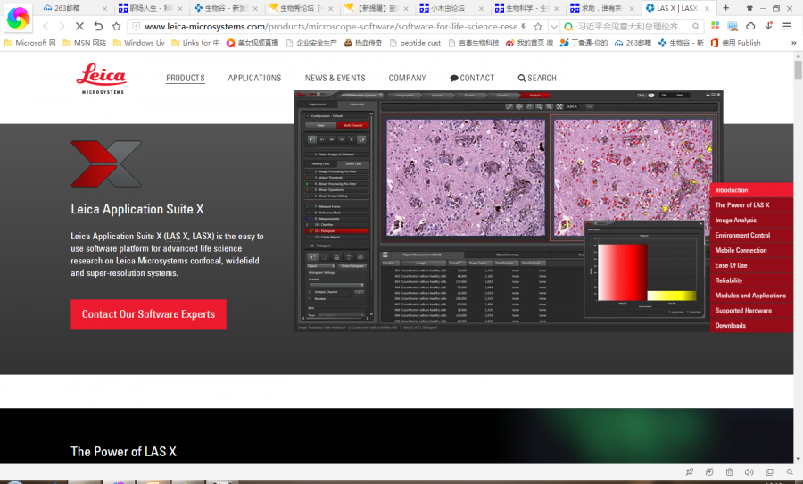Image resolution: width=803 pixels, height=484 pixels.
Task: Jump to Reliability section
Action: pyautogui.click(x=751, y=280)
